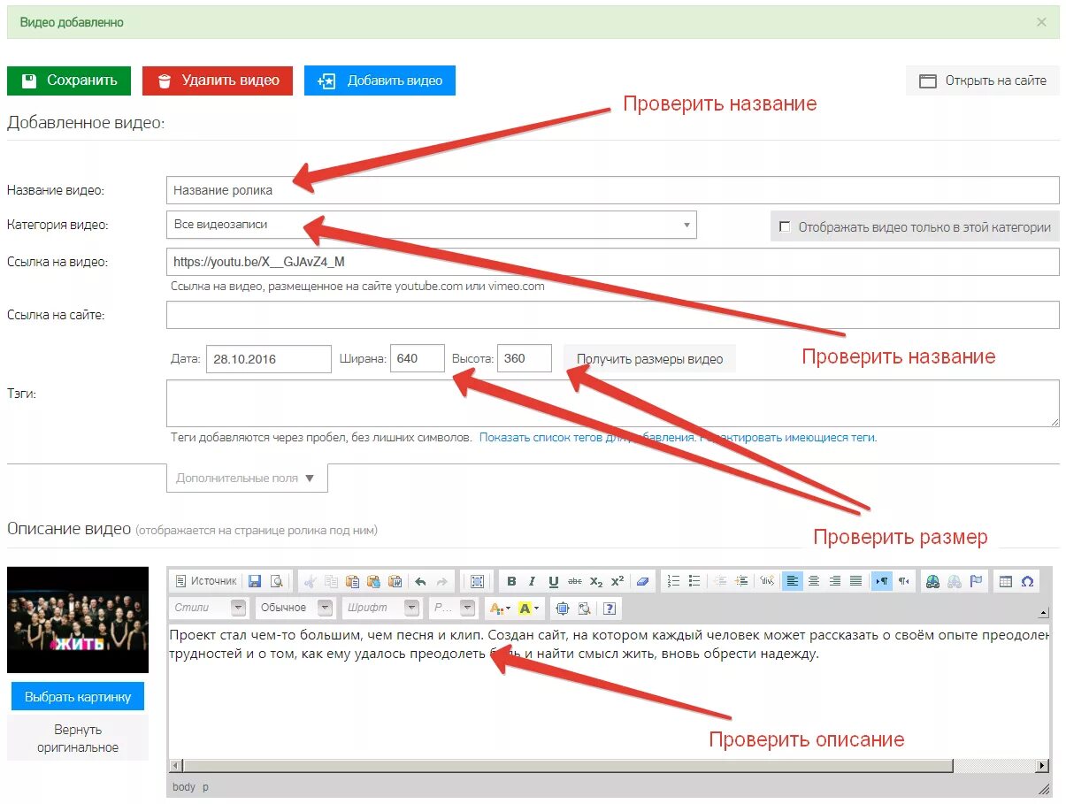1066x804 pixels.
Task: Center align text in editor
Action: pos(813,581)
